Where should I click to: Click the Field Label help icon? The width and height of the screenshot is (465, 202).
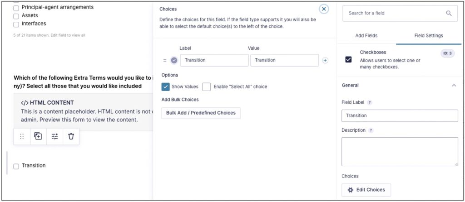coord(369,102)
